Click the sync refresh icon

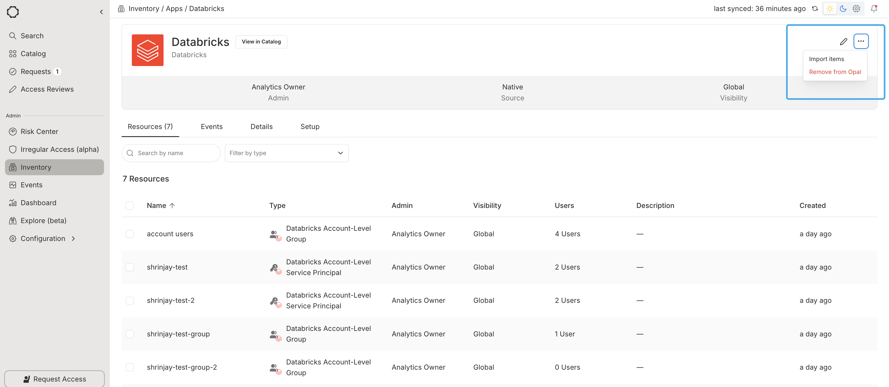point(815,9)
